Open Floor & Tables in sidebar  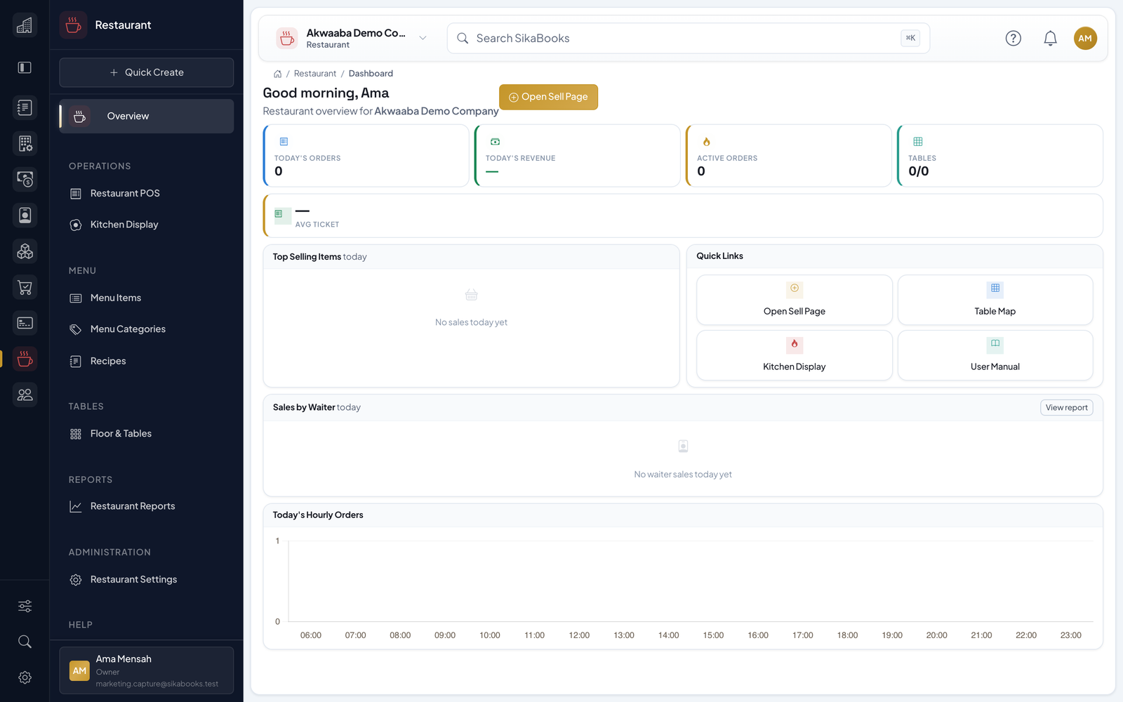tap(147, 434)
